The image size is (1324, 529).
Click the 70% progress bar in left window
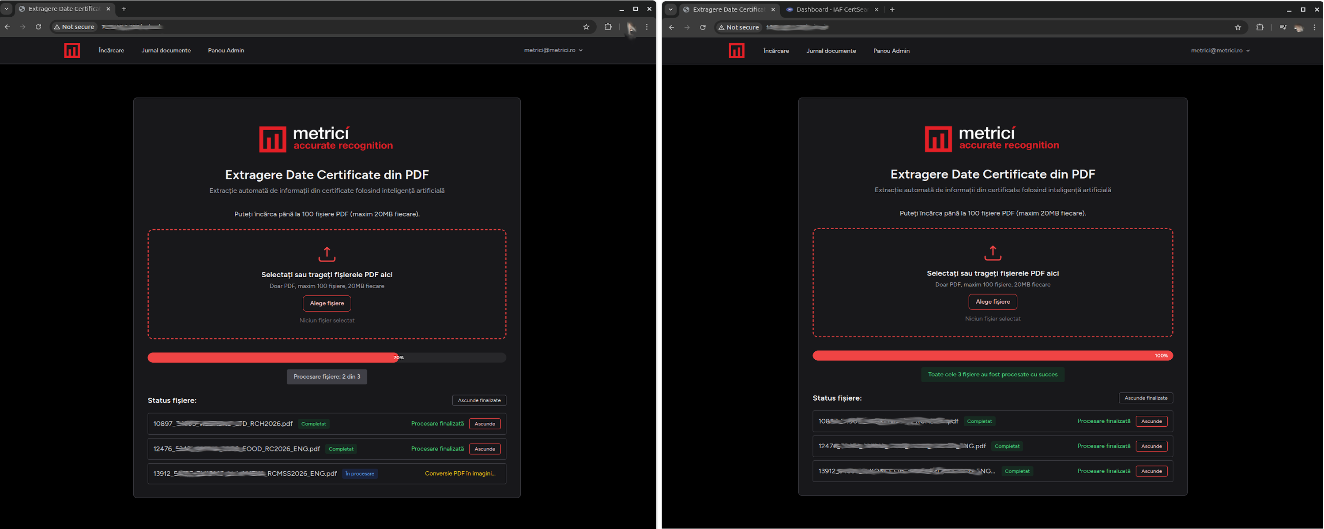327,358
